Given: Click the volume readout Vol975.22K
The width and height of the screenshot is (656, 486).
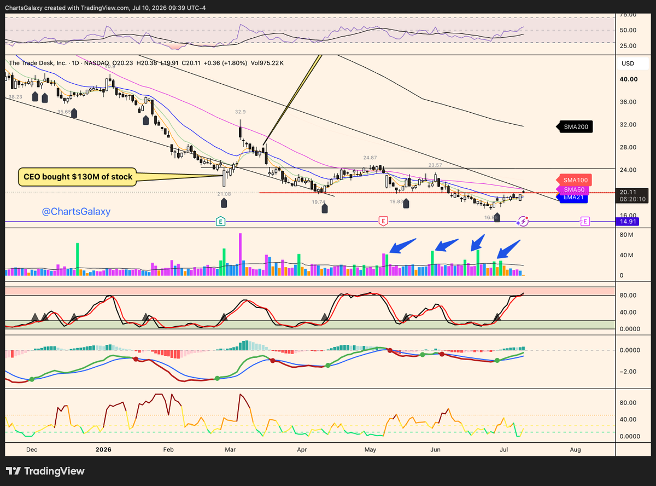Looking at the screenshot, I should pos(267,63).
